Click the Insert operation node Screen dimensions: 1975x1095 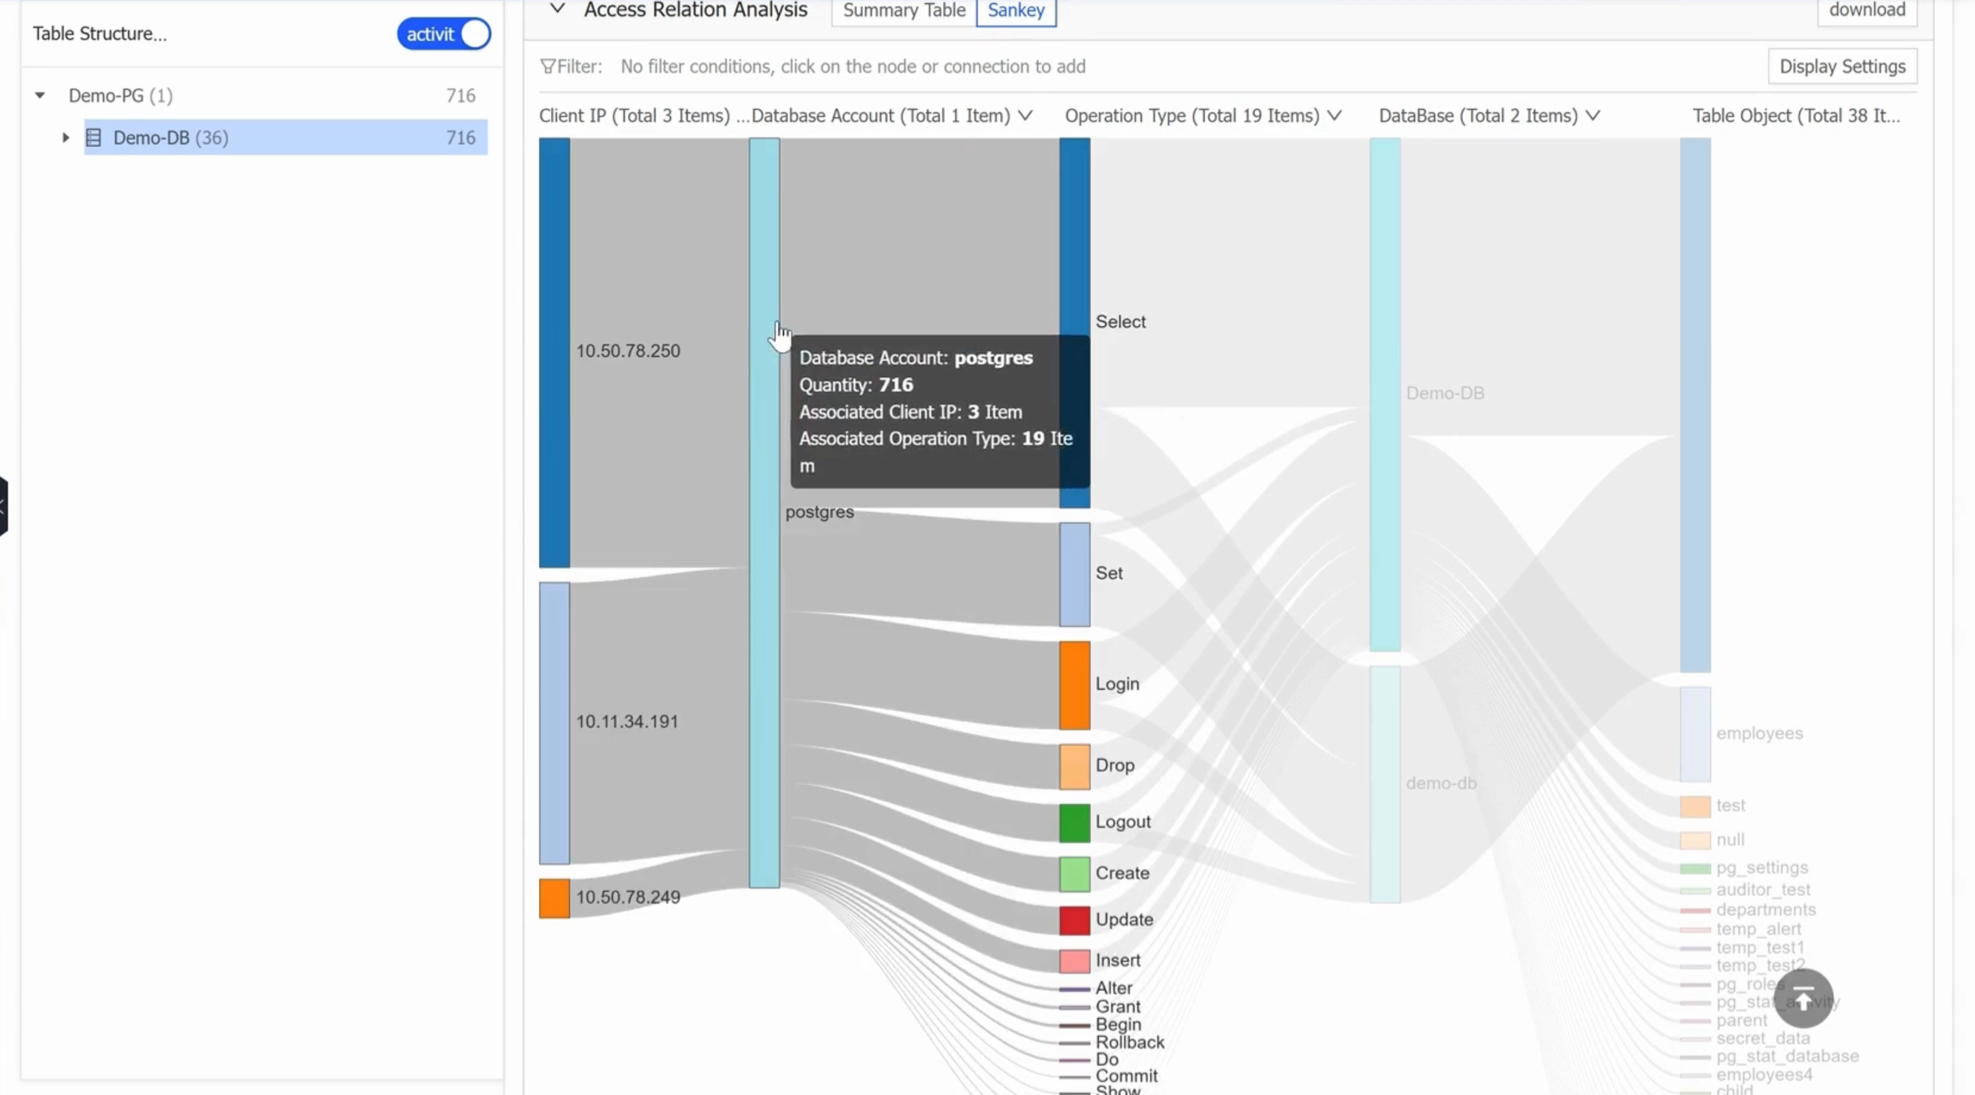pos(1075,962)
